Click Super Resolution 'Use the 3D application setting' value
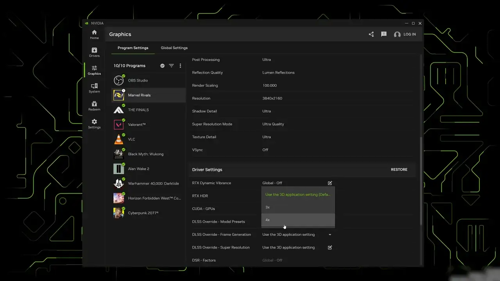Image resolution: width=500 pixels, height=281 pixels. [x=289, y=247]
